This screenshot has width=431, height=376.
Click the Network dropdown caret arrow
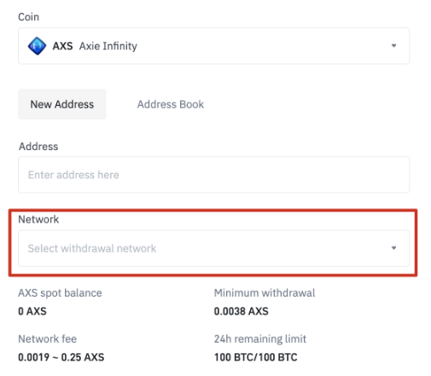coord(393,248)
